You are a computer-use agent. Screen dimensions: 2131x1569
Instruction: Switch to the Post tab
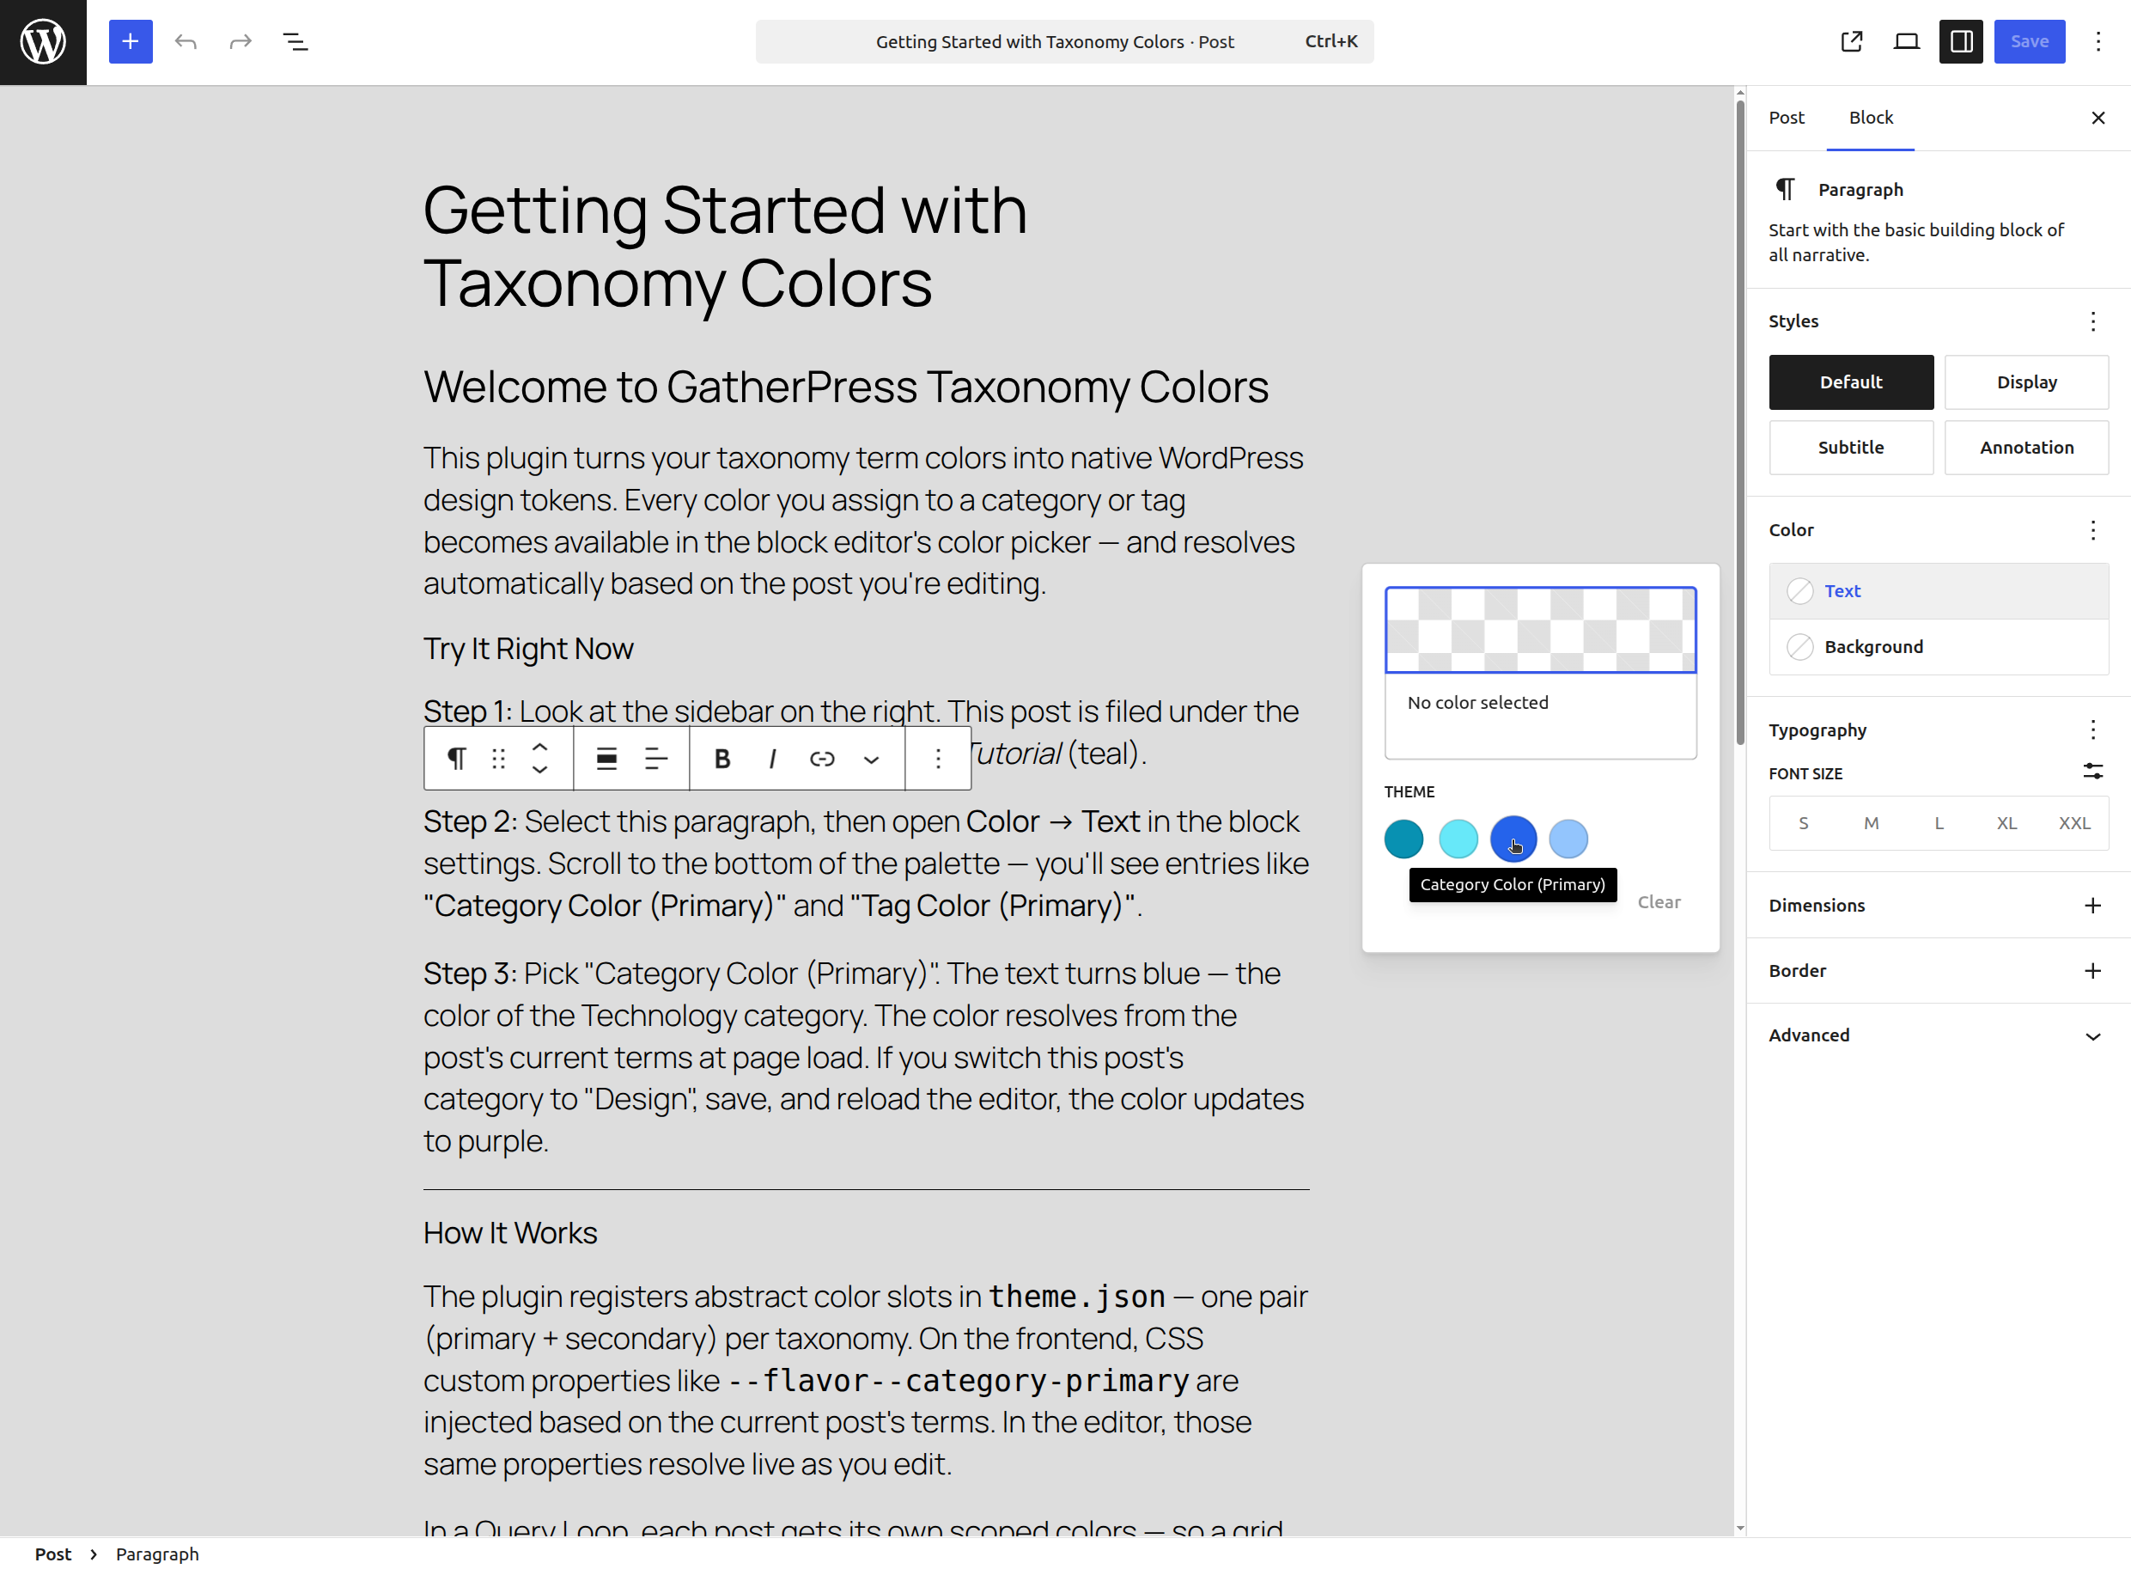[x=1787, y=118]
